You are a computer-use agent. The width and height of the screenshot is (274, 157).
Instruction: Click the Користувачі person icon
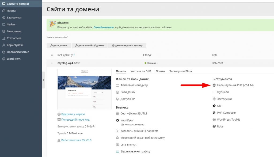click(4, 45)
